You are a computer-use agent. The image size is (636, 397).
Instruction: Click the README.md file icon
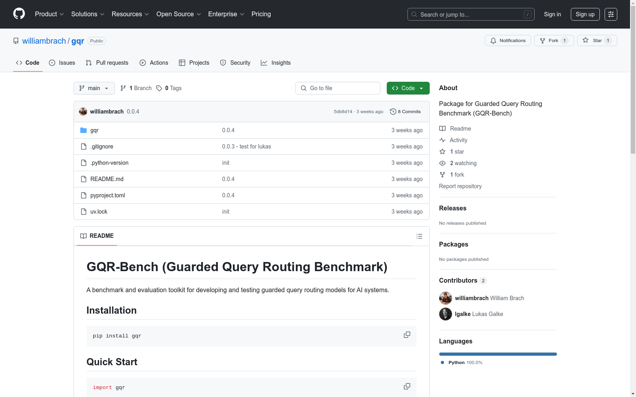83,179
